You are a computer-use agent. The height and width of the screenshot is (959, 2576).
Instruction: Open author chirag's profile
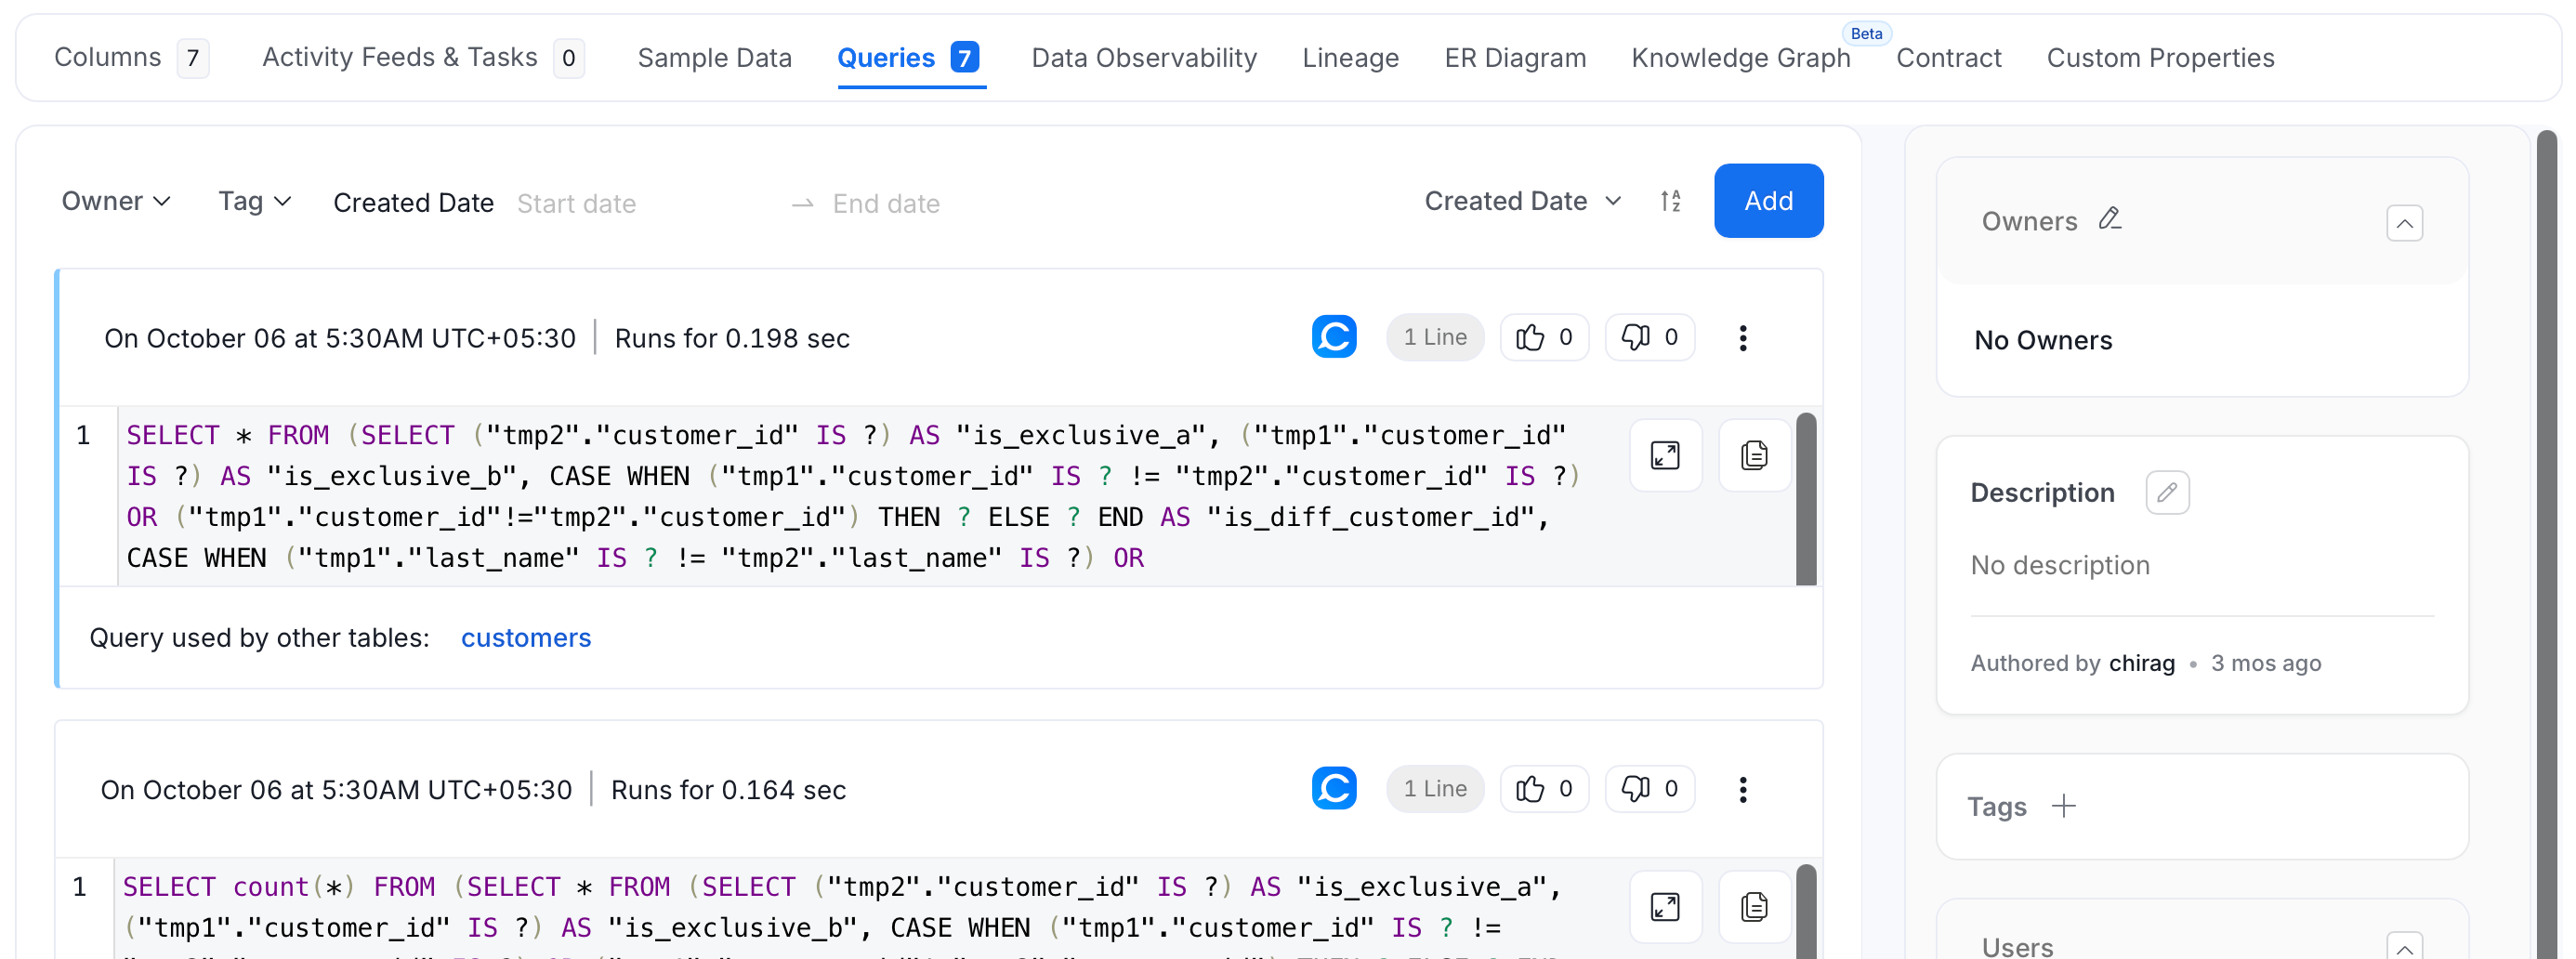pos(2141,664)
